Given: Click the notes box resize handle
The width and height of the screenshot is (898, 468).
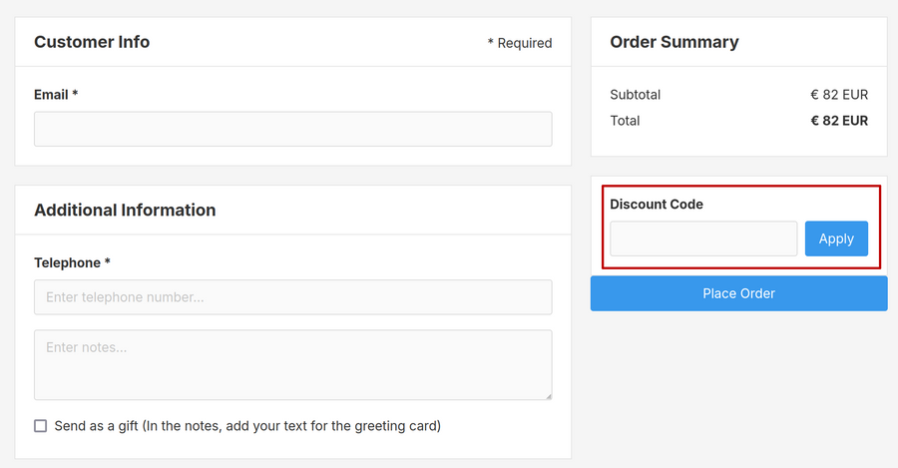Looking at the screenshot, I should point(547,395).
